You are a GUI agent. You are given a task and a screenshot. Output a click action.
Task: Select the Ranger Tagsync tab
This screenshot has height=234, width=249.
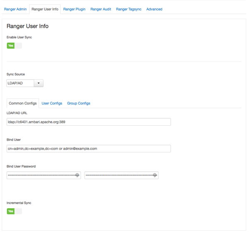click(x=129, y=9)
